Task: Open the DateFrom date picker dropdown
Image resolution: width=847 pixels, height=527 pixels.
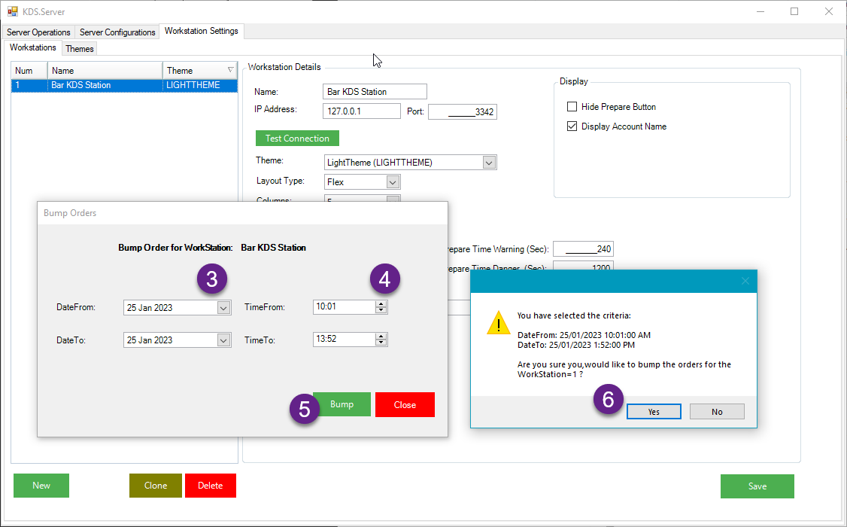Action: click(223, 307)
